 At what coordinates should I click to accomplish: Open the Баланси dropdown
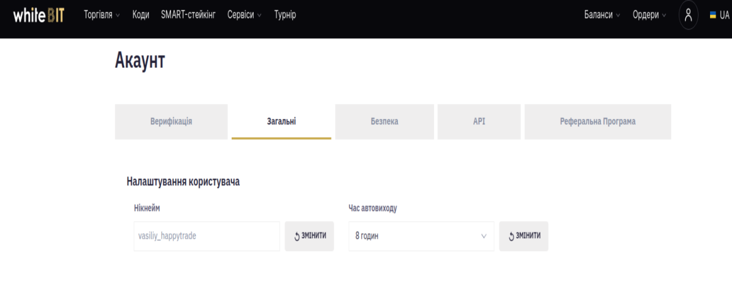pos(602,15)
